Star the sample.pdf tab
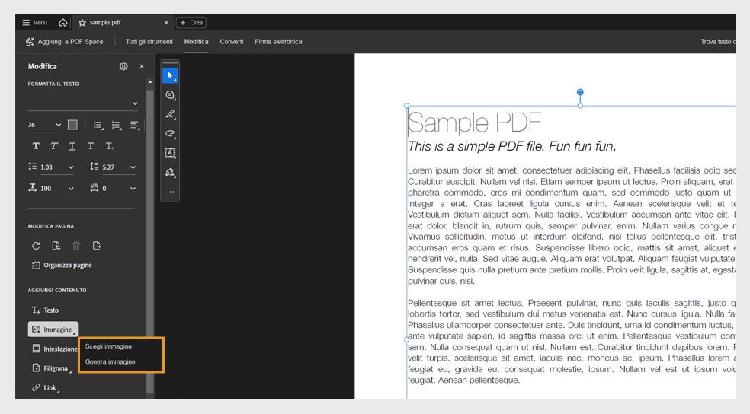The width and height of the screenshot is (750, 414). tap(82, 22)
